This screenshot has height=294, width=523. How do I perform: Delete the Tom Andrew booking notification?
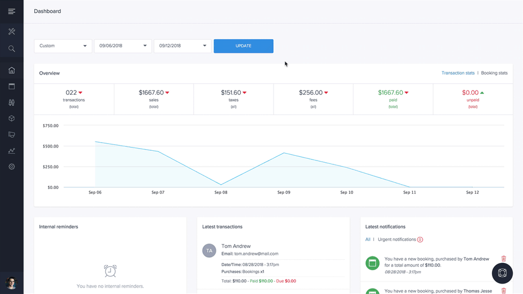[503, 259]
